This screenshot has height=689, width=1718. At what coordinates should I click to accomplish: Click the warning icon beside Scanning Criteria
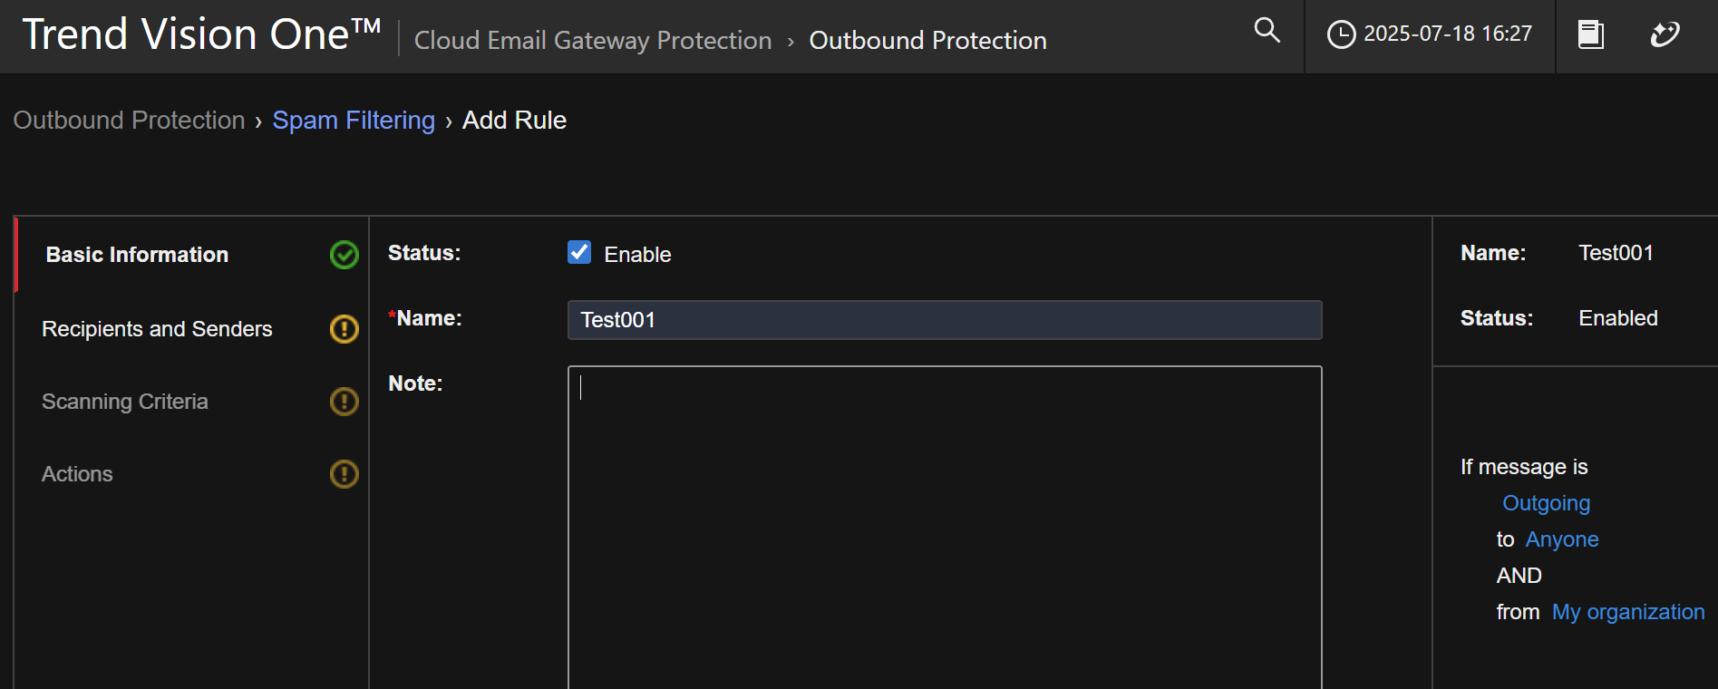click(344, 401)
